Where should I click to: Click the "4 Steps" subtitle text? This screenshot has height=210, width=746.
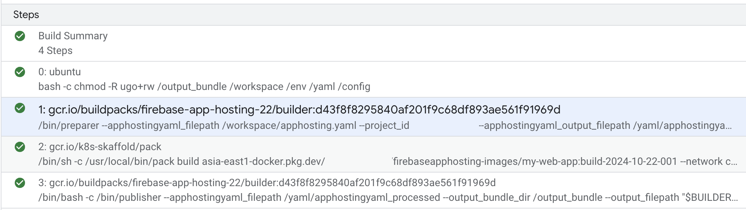(55, 51)
